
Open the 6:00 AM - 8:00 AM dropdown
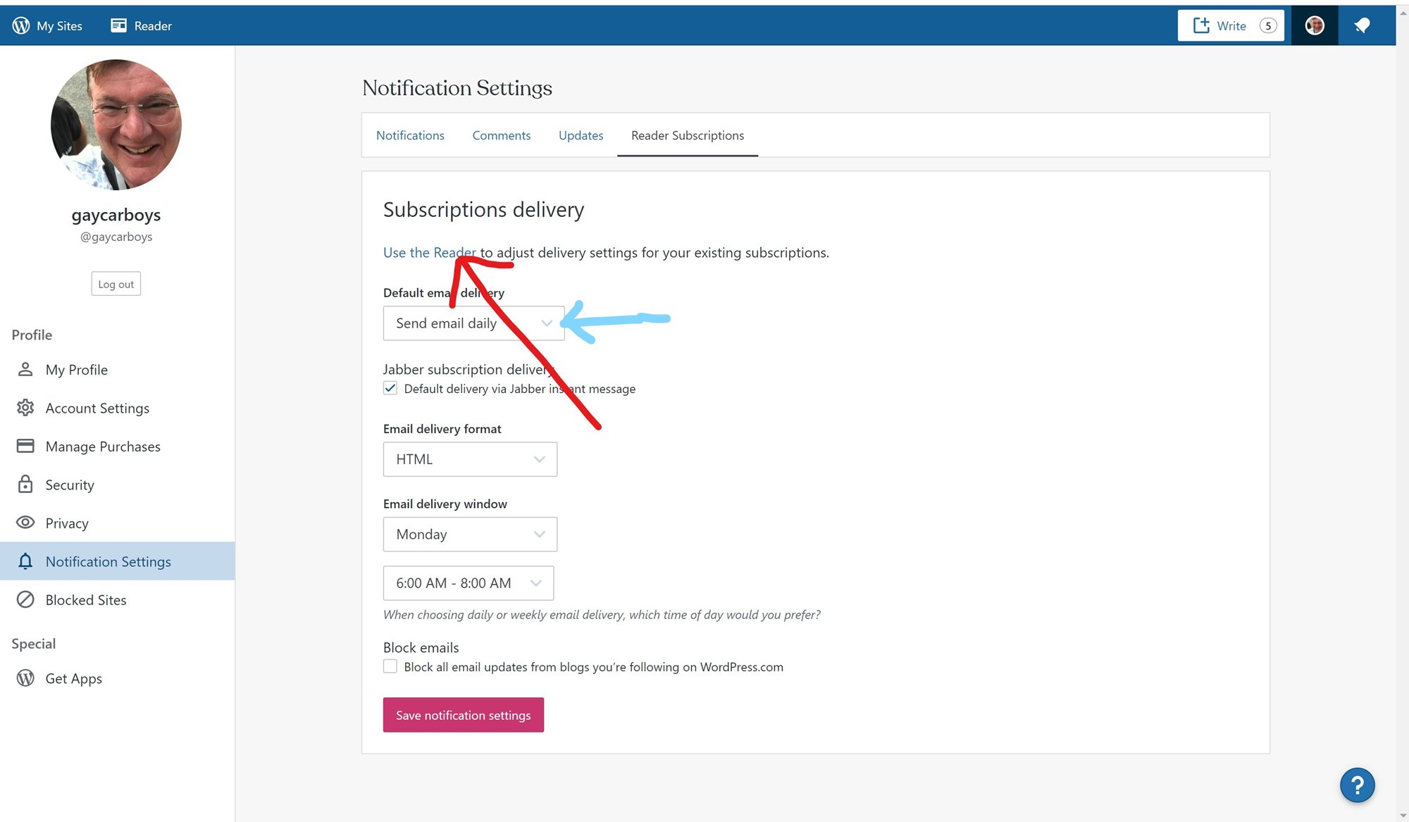click(468, 583)
